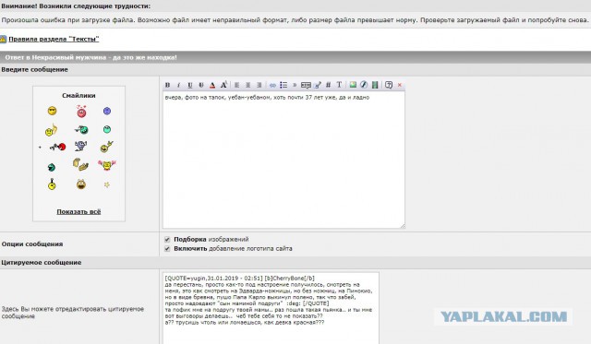Align message text to the left
This screenshot has height=344, width=591.
[x=236, y=85]
